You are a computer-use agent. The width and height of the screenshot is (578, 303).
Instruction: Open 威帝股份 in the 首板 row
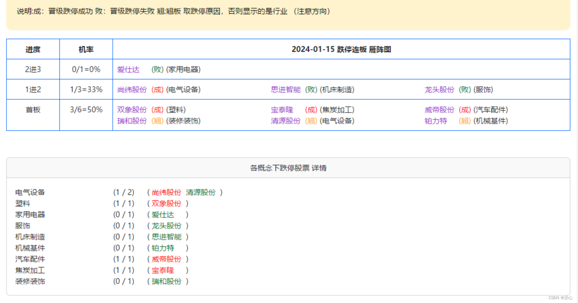[x=439, y=110]
